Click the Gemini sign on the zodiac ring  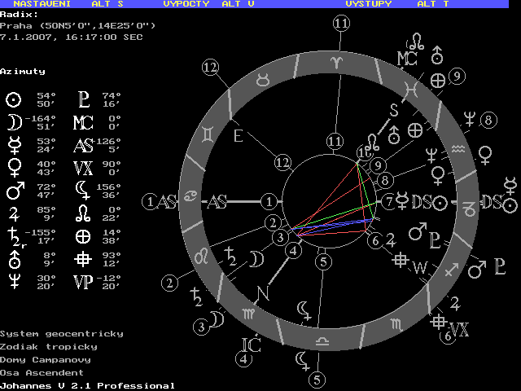[212, 131]
